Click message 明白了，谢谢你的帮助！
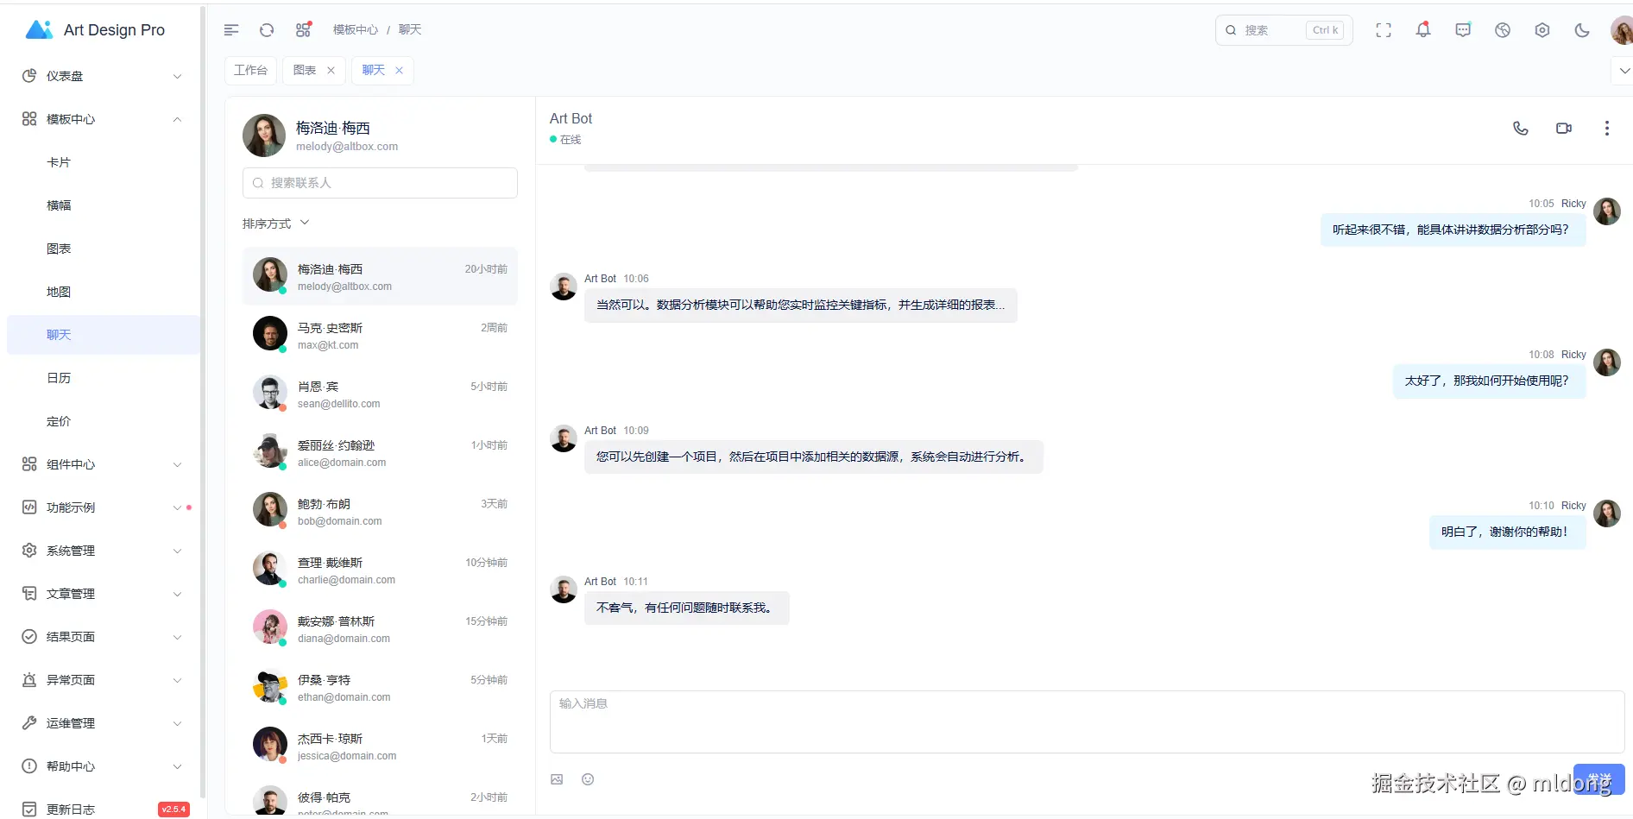The height and width of the screenshot is (819, 1633). pos(1507,532)
